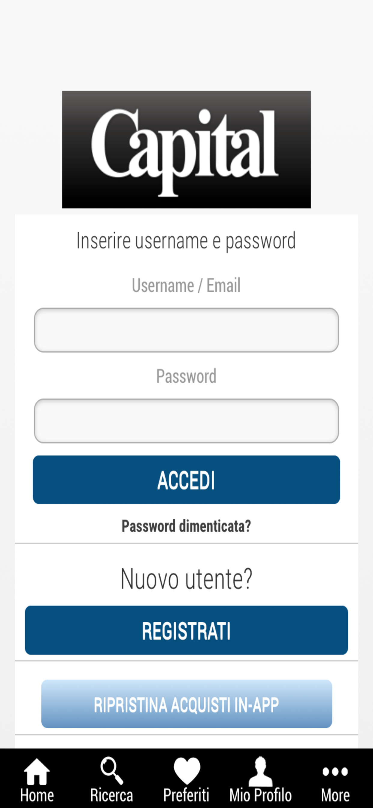Open the Password dimenticata? link
Viewport: 373px width, 808px height.
pos(186,525)
